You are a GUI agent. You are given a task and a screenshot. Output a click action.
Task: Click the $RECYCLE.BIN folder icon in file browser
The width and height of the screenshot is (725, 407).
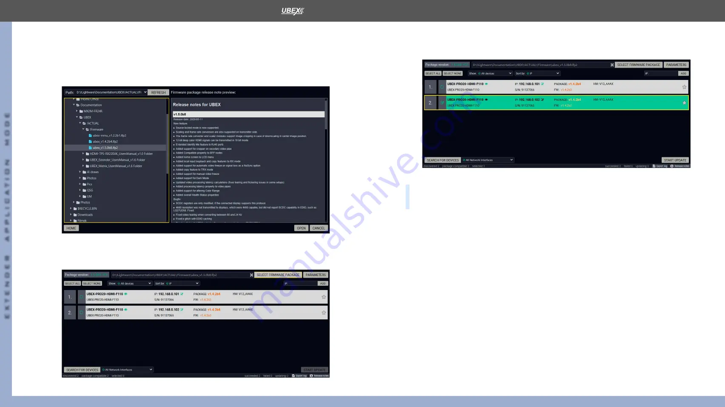[75, 209]
